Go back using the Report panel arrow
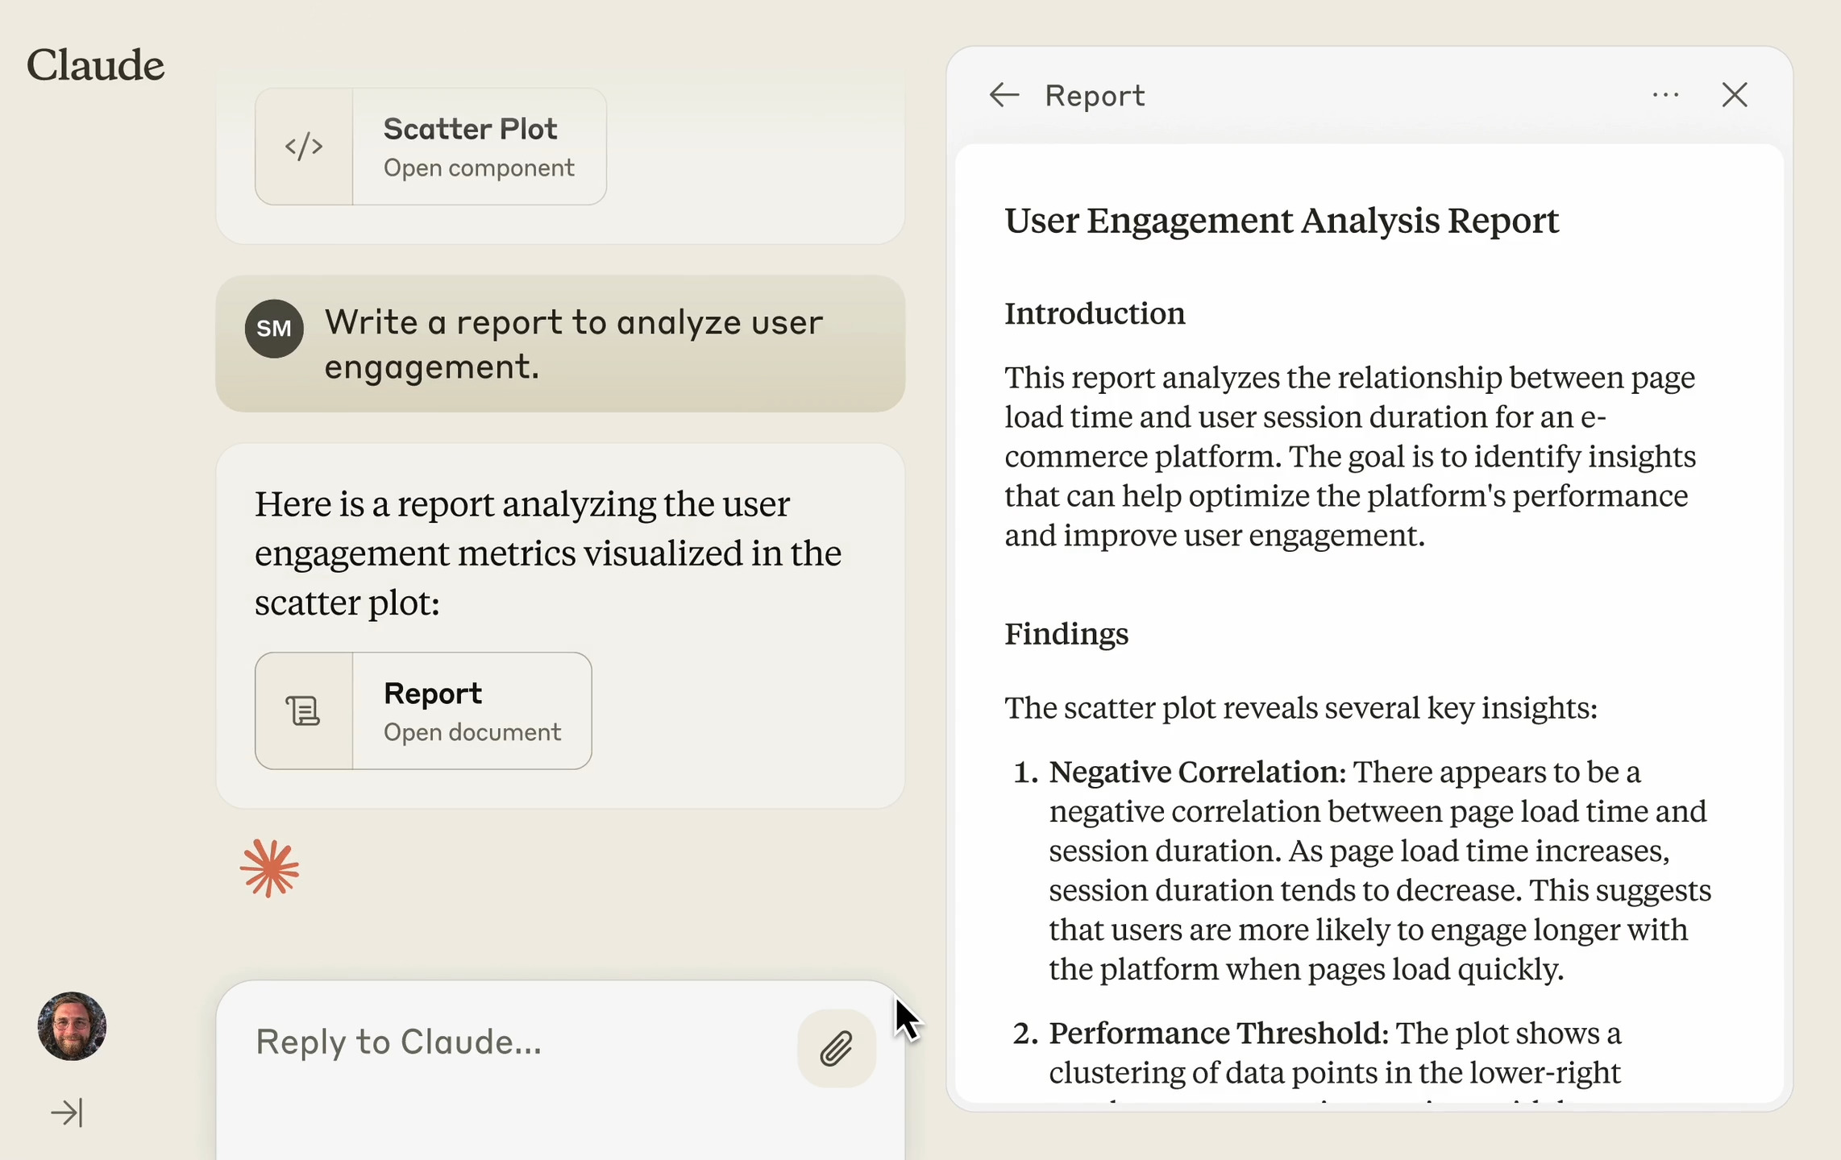Screen dimensions: 1841x1160 (x=1004, y=95)
